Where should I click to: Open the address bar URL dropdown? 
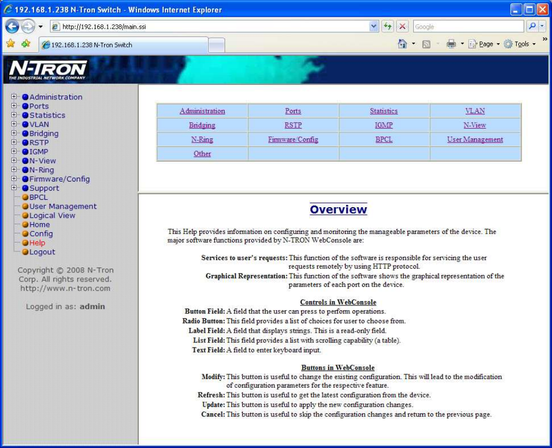point(373,27)
